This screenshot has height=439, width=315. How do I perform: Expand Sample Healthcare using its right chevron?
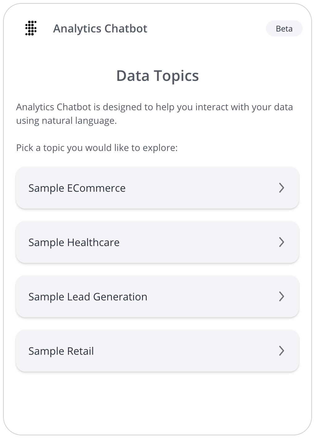(281, 242)
